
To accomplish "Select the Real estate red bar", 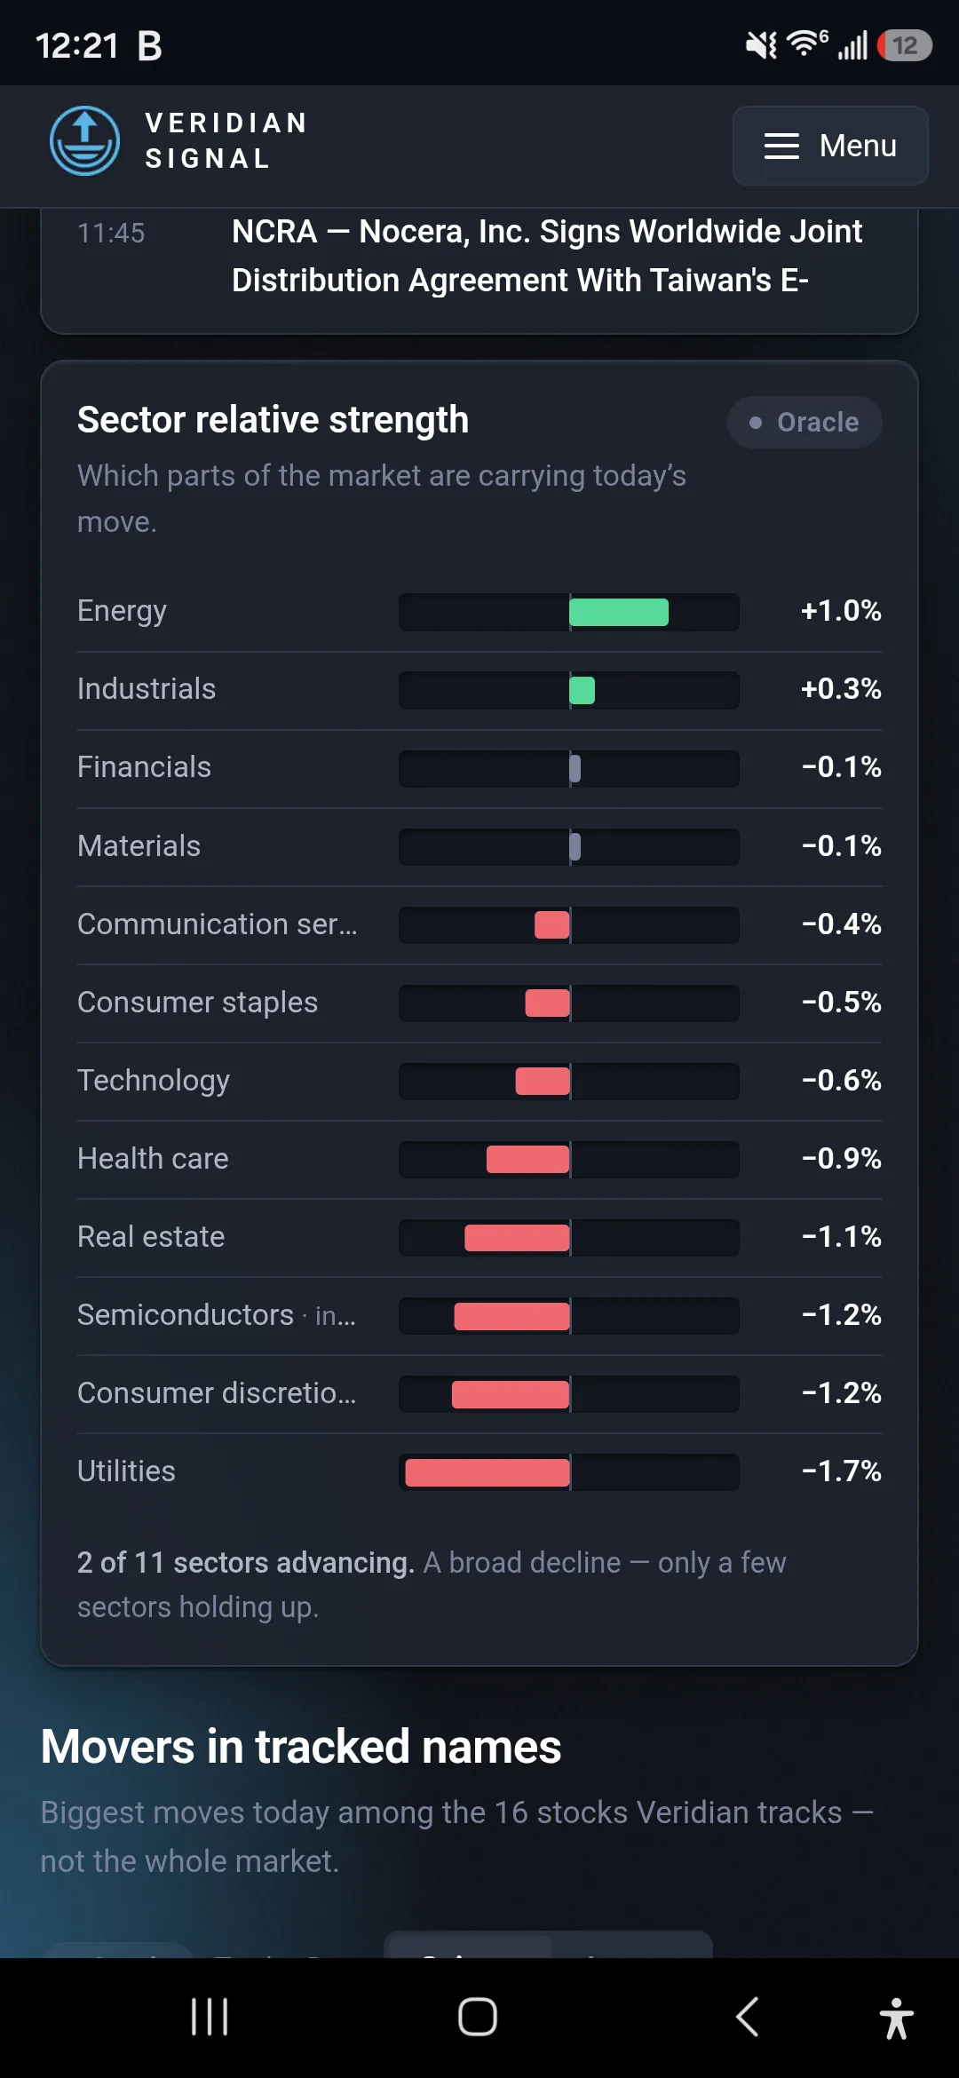I will tap(517, 1238).
